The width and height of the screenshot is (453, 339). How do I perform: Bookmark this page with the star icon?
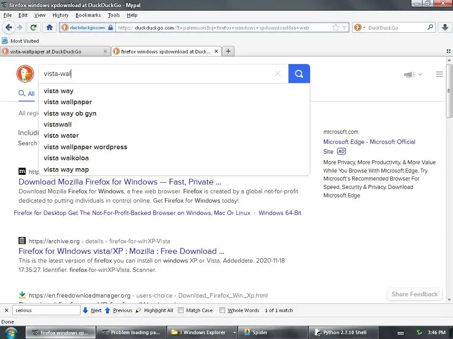pyautogui.click(x=335, y=28)
